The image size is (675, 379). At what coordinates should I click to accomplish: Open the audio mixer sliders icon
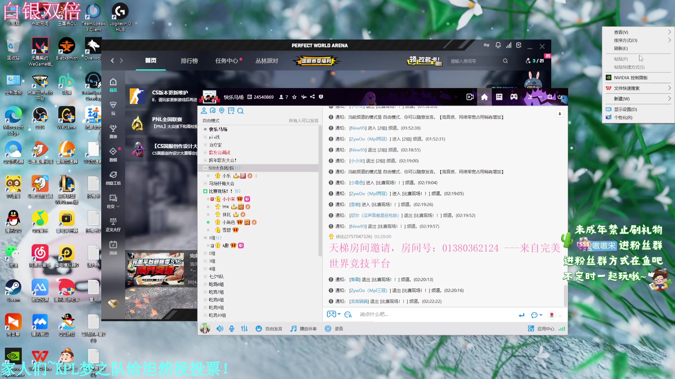(244, 329)
